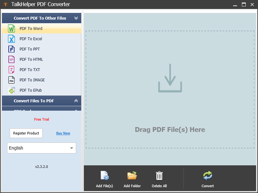Select the PDF To EPub icon
Viewport: 258px width, 193px height.
click(x=11, y=90)
